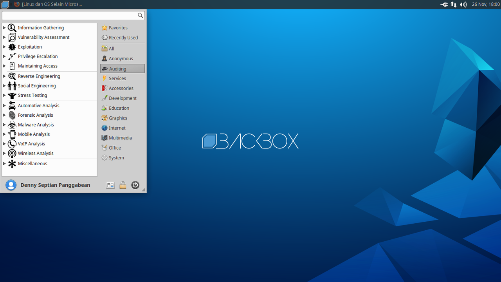The height and width of the screenshot is (282, 501).
Task: Expand Forensic Analysis submenu arrow
Action: tap(4, 115)
